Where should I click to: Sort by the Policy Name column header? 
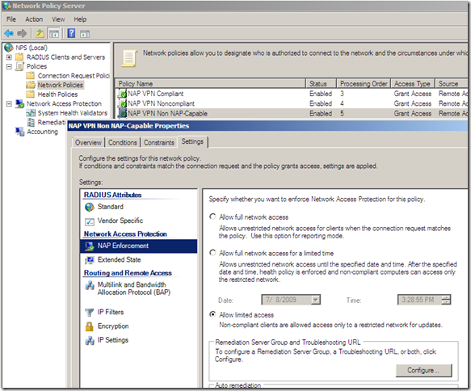(210, 83)
